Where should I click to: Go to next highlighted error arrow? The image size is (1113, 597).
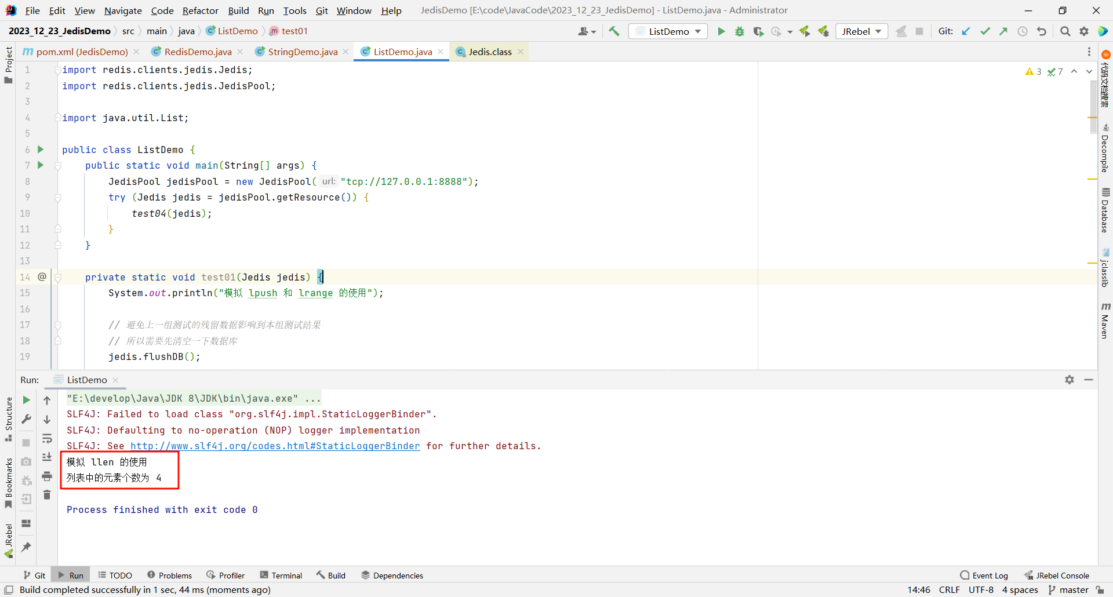tap(1089, 71)
